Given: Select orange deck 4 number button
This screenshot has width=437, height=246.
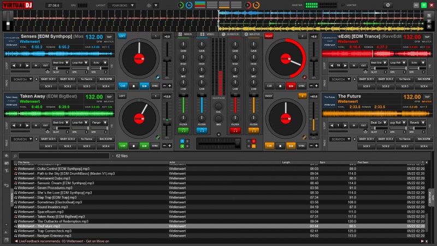Looking at the screenshot, I should point(303,96).
